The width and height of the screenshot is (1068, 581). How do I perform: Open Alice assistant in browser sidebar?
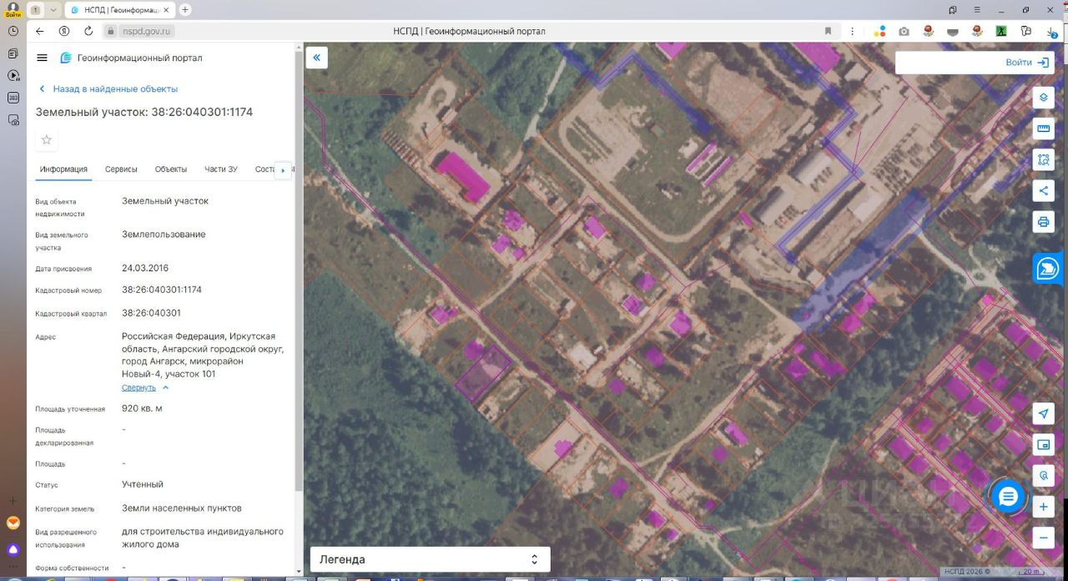pyautogui.click(x=13, y=549)
